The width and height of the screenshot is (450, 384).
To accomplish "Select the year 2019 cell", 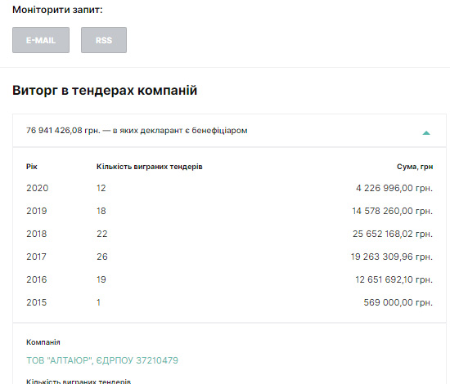I will 37,211.
